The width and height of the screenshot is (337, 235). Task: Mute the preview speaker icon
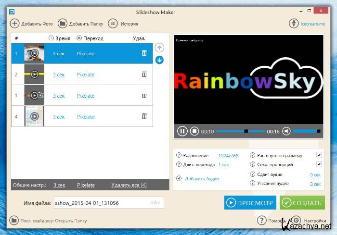click(286, 131)
